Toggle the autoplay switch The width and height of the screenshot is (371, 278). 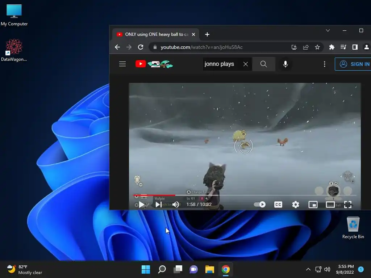tap(259, 204)
